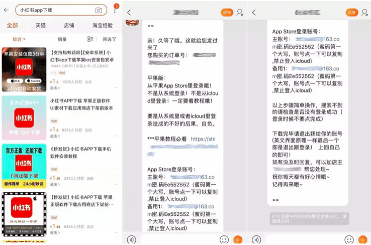Tap the orange plus button in middle chat
This screenshot has width=371, height=245.
(x=238, y=239)
